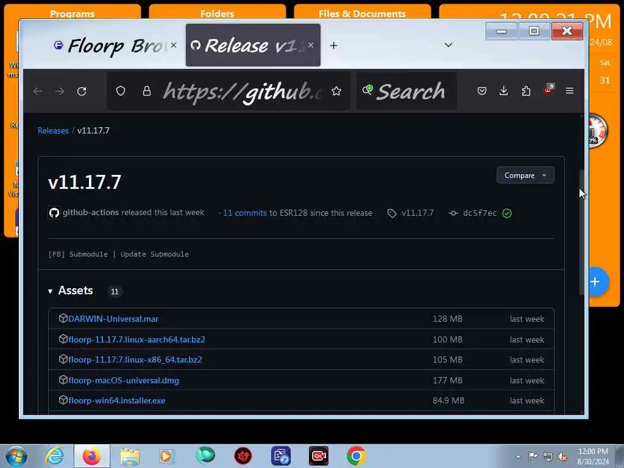Show hidden system tray icons arrow
This screenshot has height=468, width=624.
[518, 456]
